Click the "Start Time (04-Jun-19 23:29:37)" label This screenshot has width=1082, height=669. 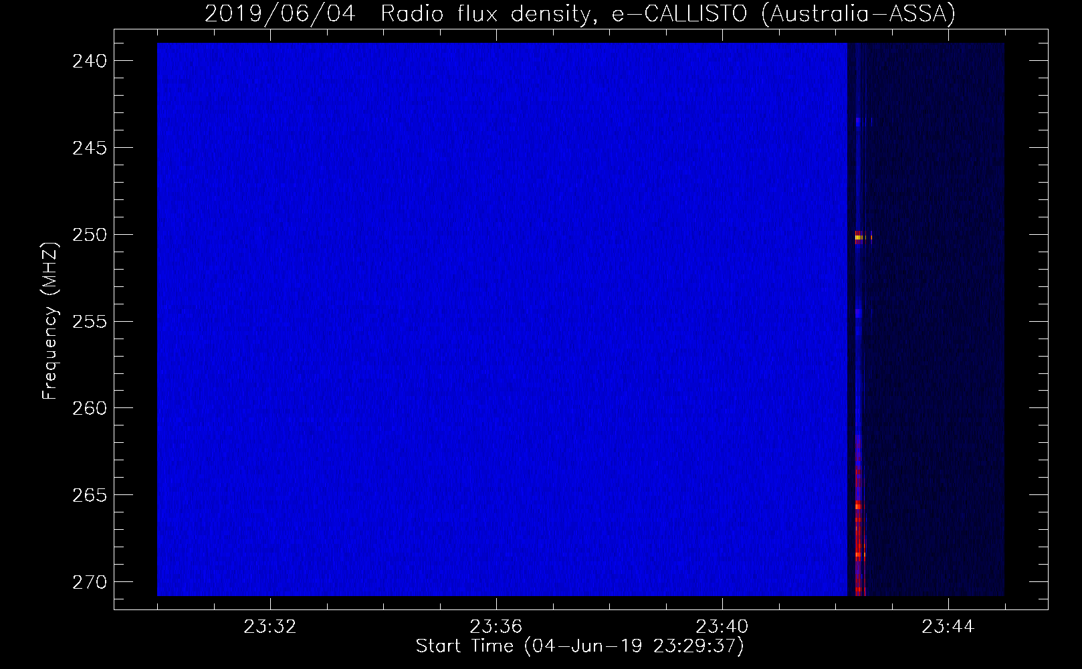coord(580,646)
